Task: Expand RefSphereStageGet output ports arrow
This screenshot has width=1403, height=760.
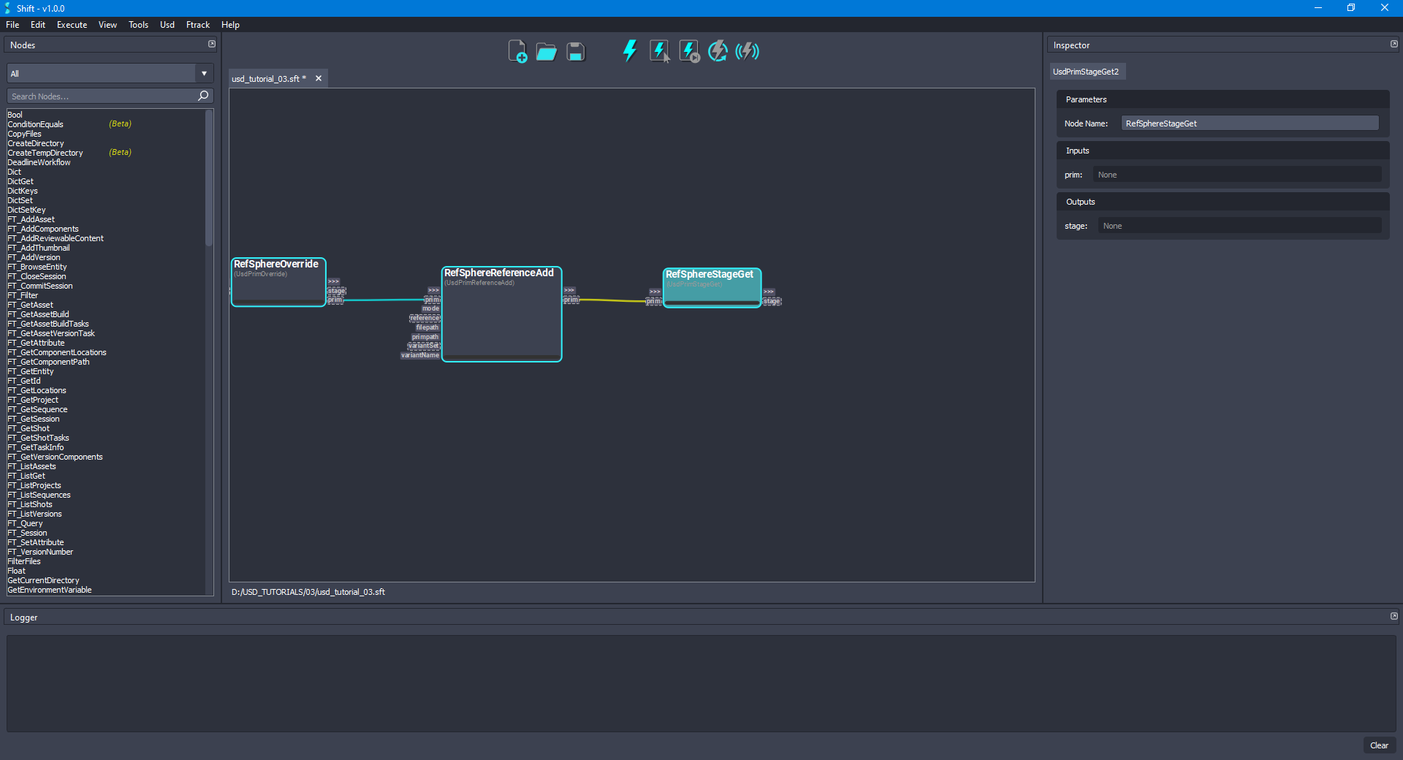Action: tap(769, 292)
